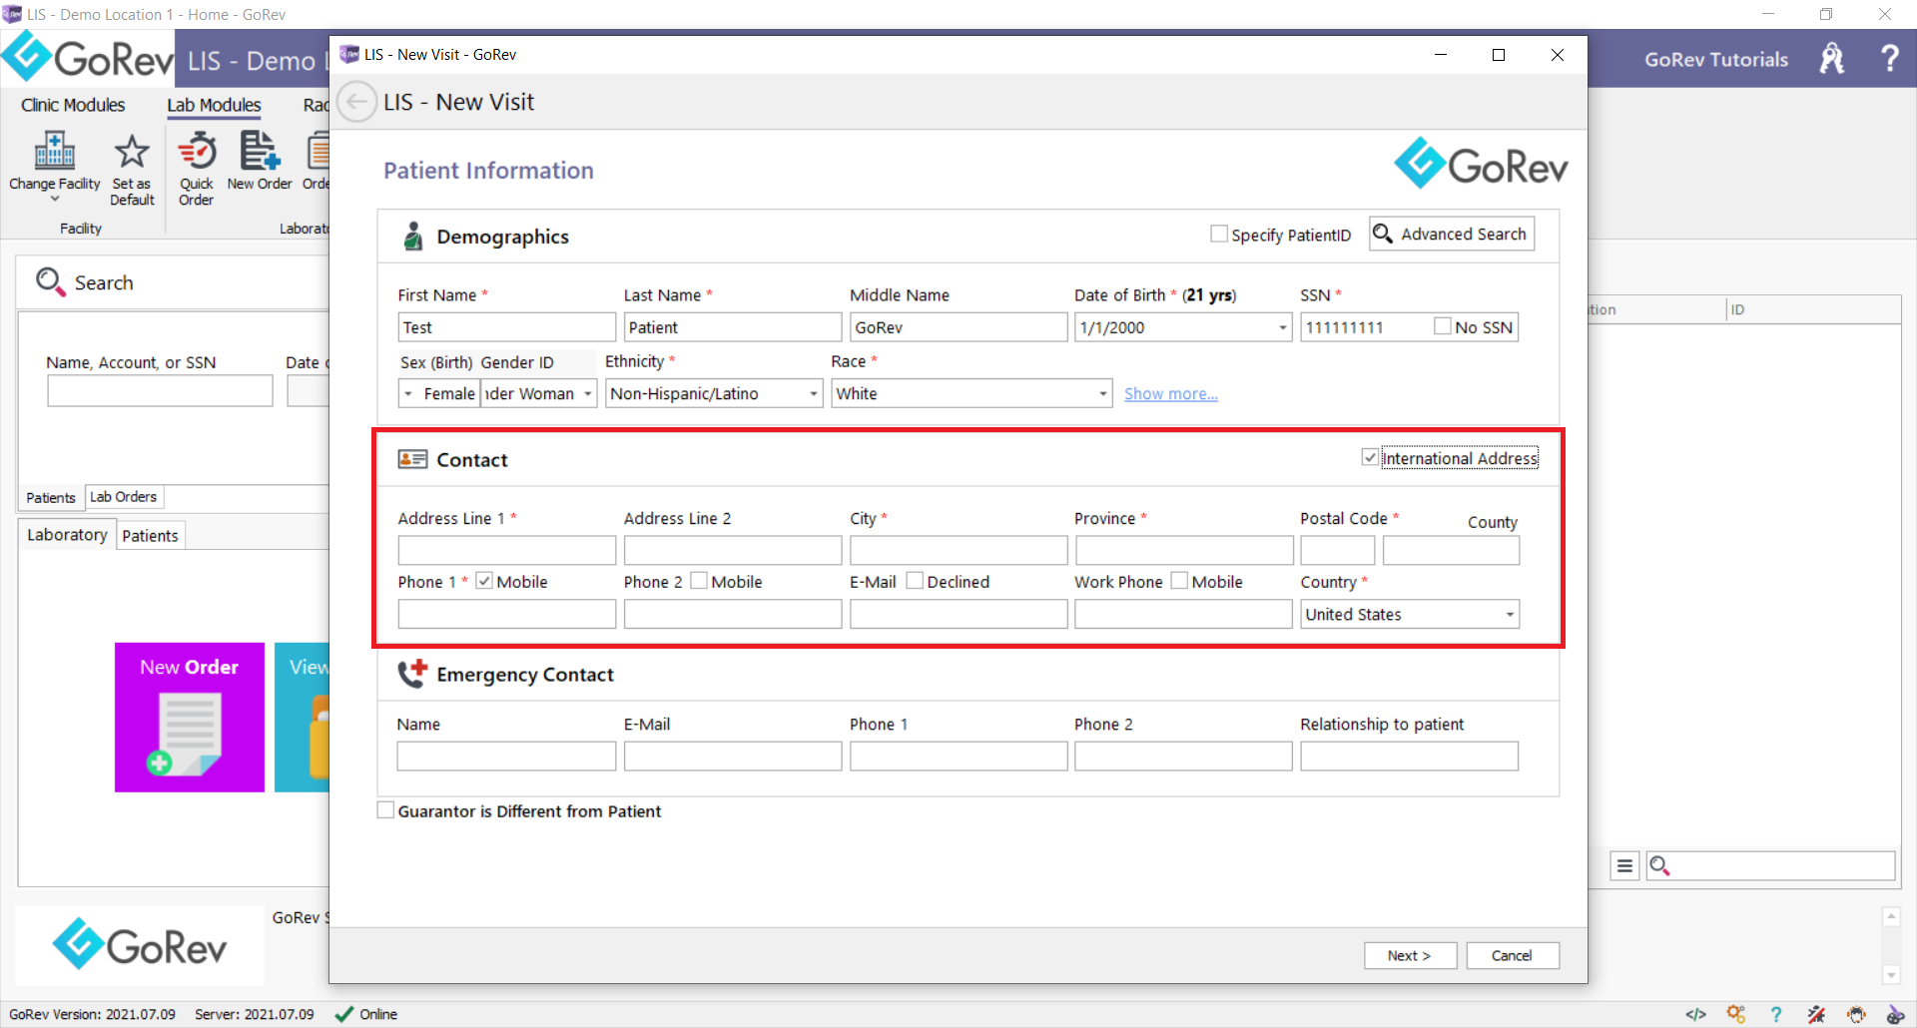The height and width of the screenshot is (1028, 1917).
Task: Click the Address Line 1 field
Action: click(506, 551)
